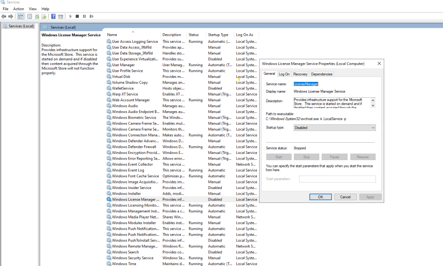Viewport: 443px width, 266px height.
Task: Click the Back navigation arrow
Action: click(x=3, y=16)
